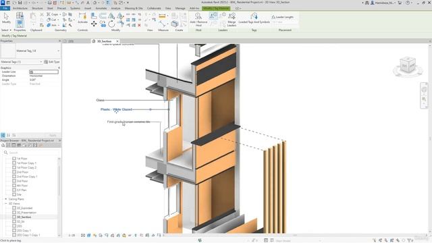Open the Customize Quick Access Toolbar arrow
Screen dimensions: 432x243
click(x=128, y=3)
